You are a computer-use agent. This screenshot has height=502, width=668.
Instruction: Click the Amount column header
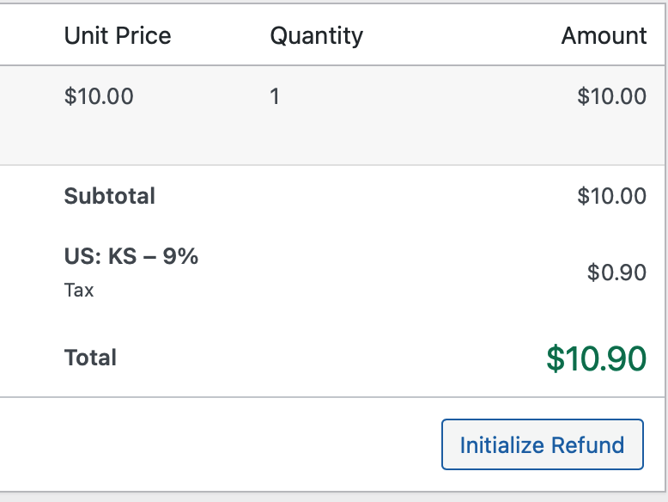(x=604, y=35)
